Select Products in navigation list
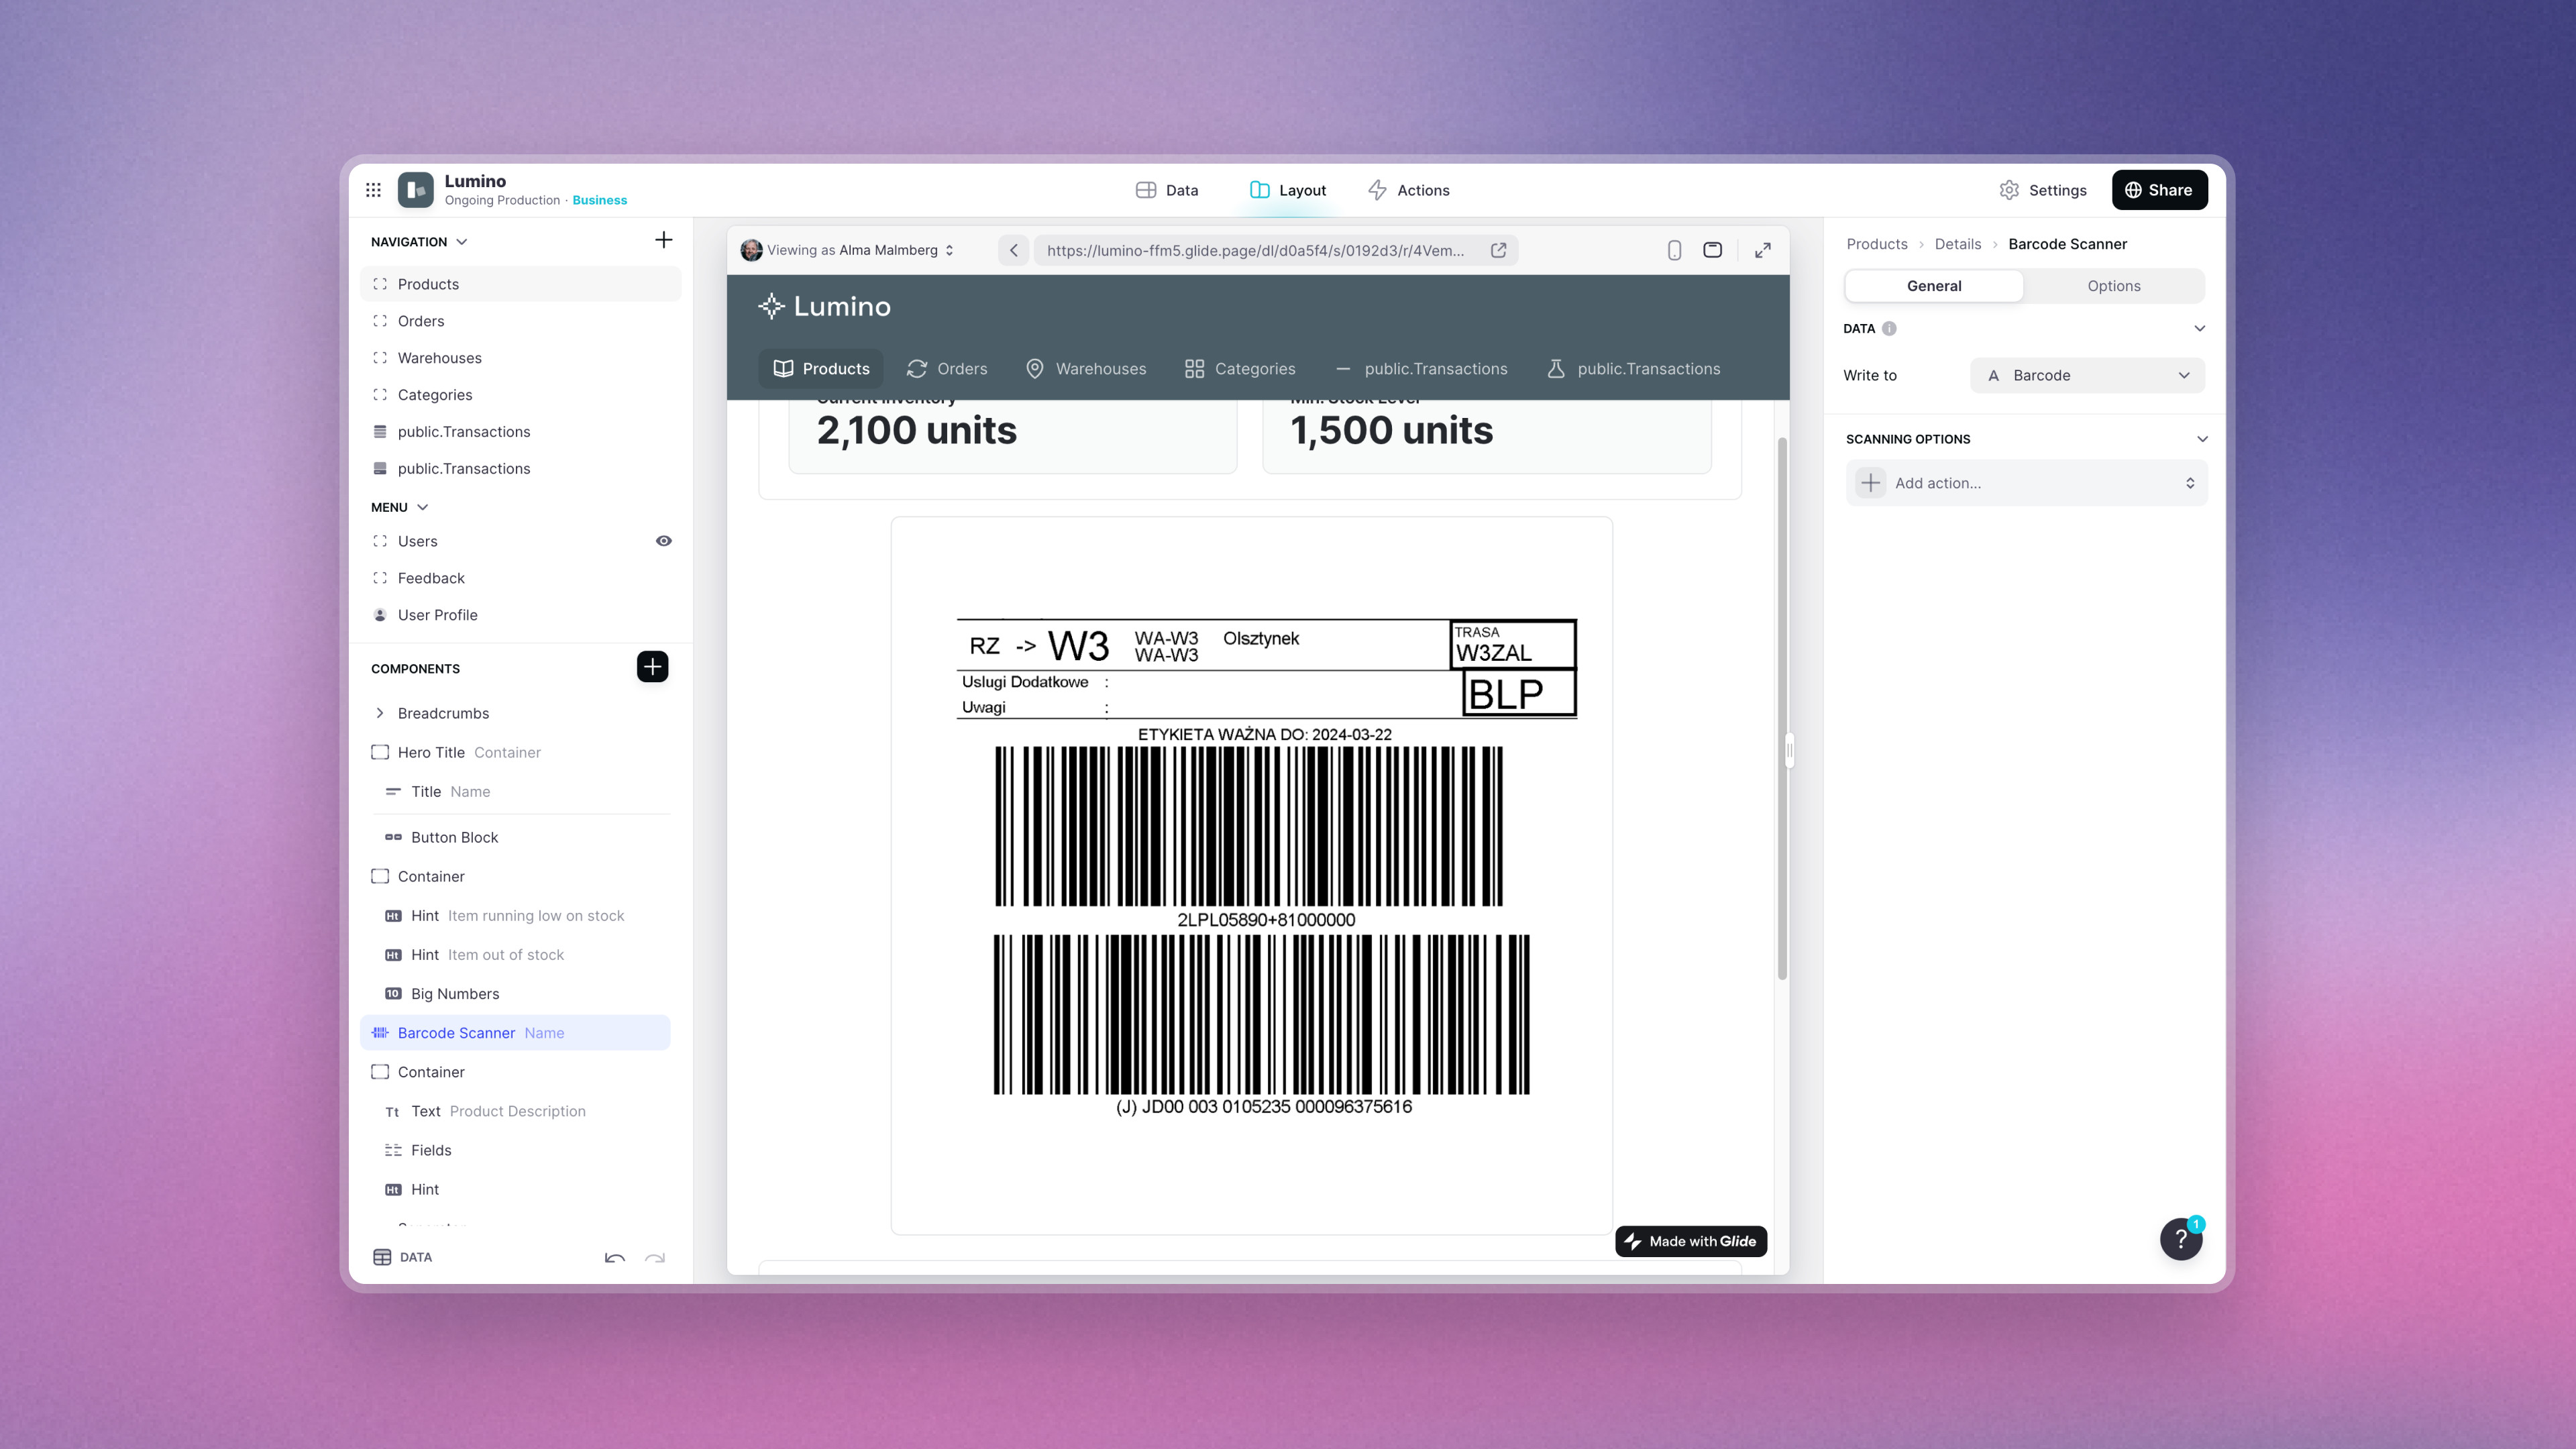The height and width of the screenshot is (1449, 2576). pos(520,284)
